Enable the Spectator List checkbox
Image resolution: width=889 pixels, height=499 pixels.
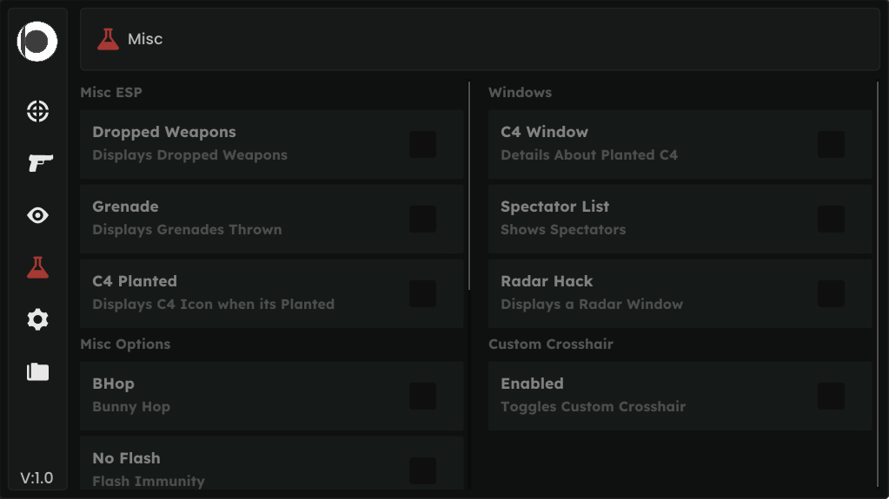click(831, 220)
